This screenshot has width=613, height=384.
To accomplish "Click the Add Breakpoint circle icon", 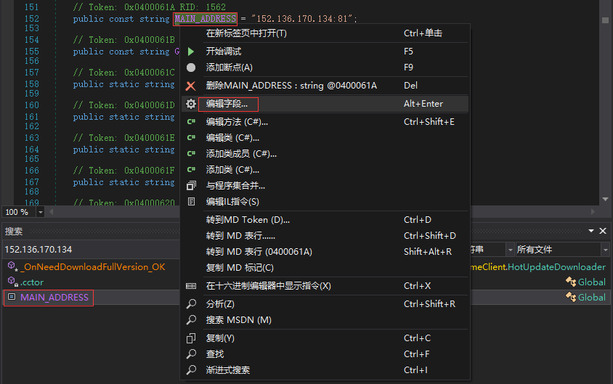I will pos(191,68).
